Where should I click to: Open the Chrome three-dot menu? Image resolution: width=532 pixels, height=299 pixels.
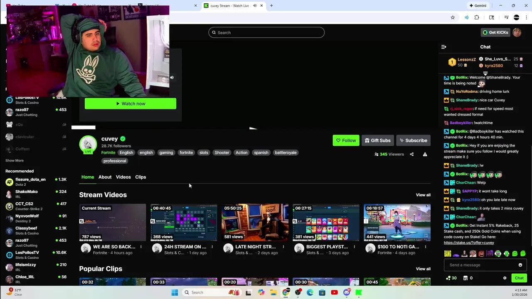(x=527, y=17)
